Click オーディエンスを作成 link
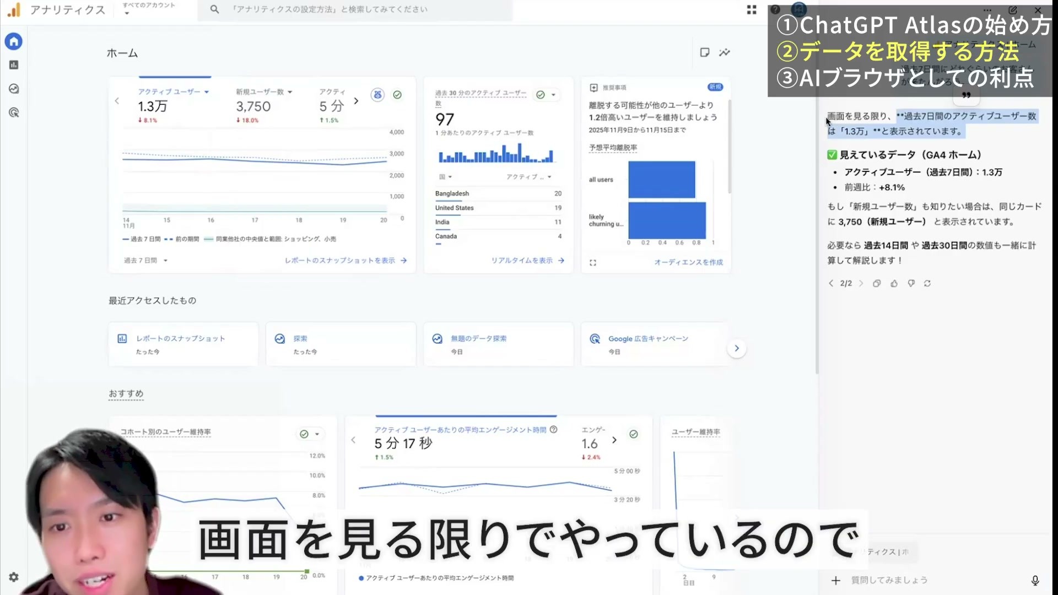The width and height of the screenshot is (1058, 595). (x=688, y=262)
